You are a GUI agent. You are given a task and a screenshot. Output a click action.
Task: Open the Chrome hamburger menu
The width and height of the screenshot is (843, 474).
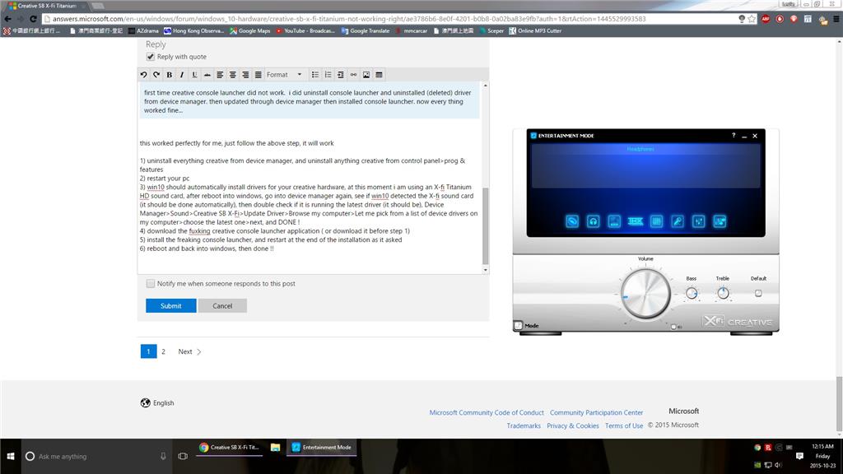pyautogui.click(x=836, y=19)
